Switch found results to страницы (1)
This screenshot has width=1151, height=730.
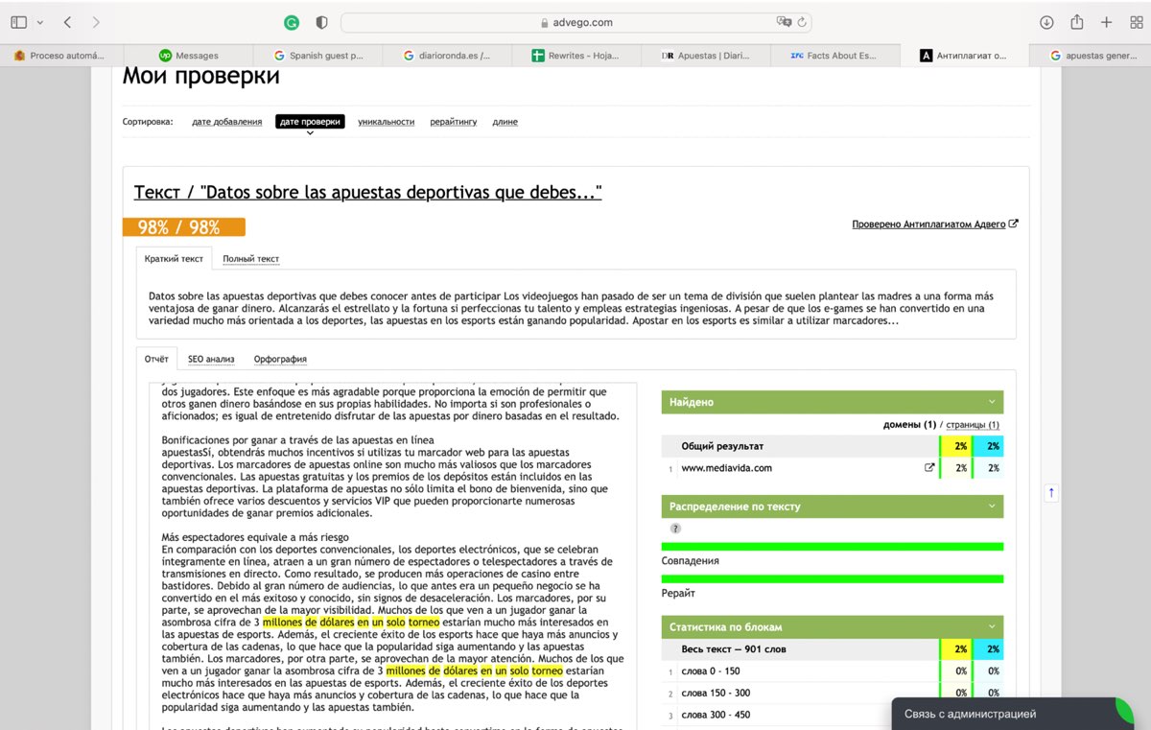[973, 425]
